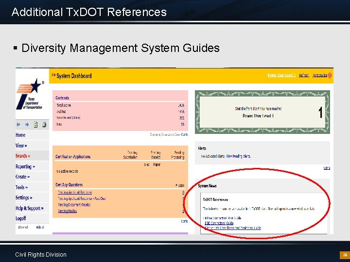The image size is (350, 262).
Task: Expand the View menu
Action: (21, 146)
